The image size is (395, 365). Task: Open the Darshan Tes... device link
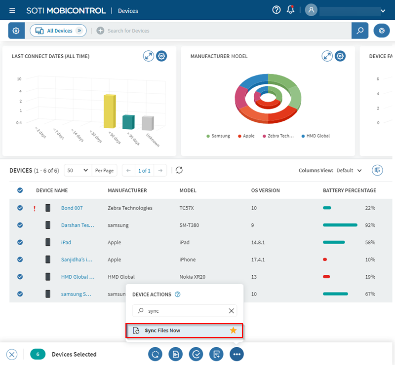pos(77,225)
